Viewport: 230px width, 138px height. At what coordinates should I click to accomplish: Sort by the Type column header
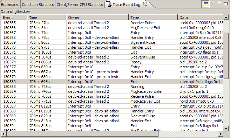click(x=153, y=18)
